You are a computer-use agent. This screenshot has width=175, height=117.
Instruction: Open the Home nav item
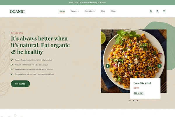[x=62, y=11]
